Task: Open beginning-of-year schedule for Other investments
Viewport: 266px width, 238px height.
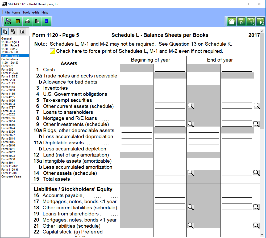Action: pos(191,124)
